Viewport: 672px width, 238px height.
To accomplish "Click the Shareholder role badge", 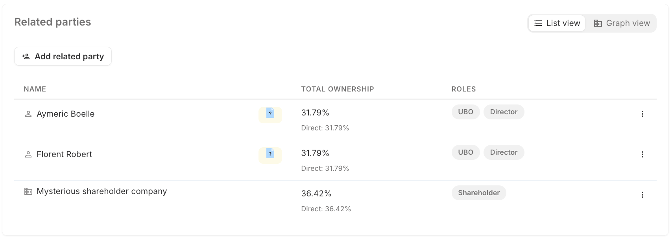I will pyautogui.click(x=478, y=193).
